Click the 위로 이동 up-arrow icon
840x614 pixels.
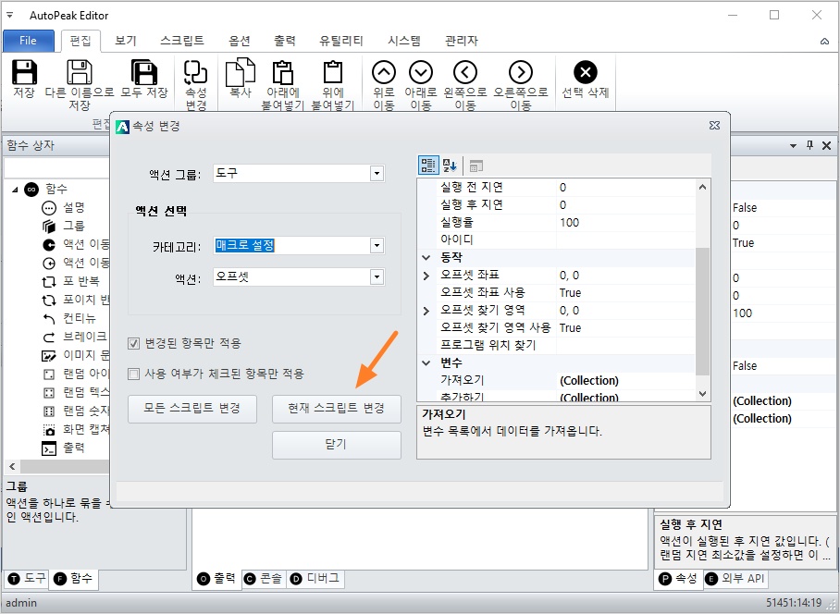[384, 72]
